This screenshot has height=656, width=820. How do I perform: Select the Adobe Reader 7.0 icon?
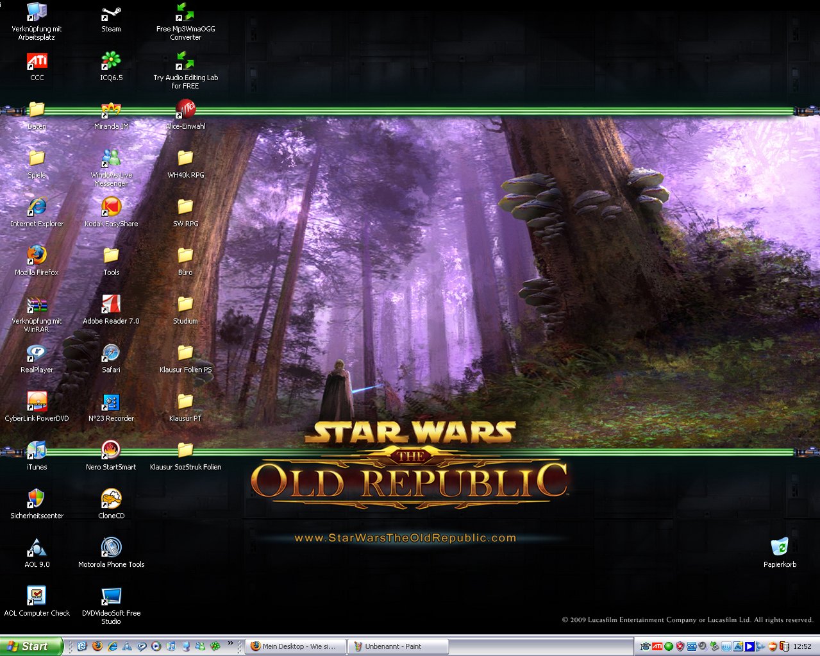[x=111, y=305]
